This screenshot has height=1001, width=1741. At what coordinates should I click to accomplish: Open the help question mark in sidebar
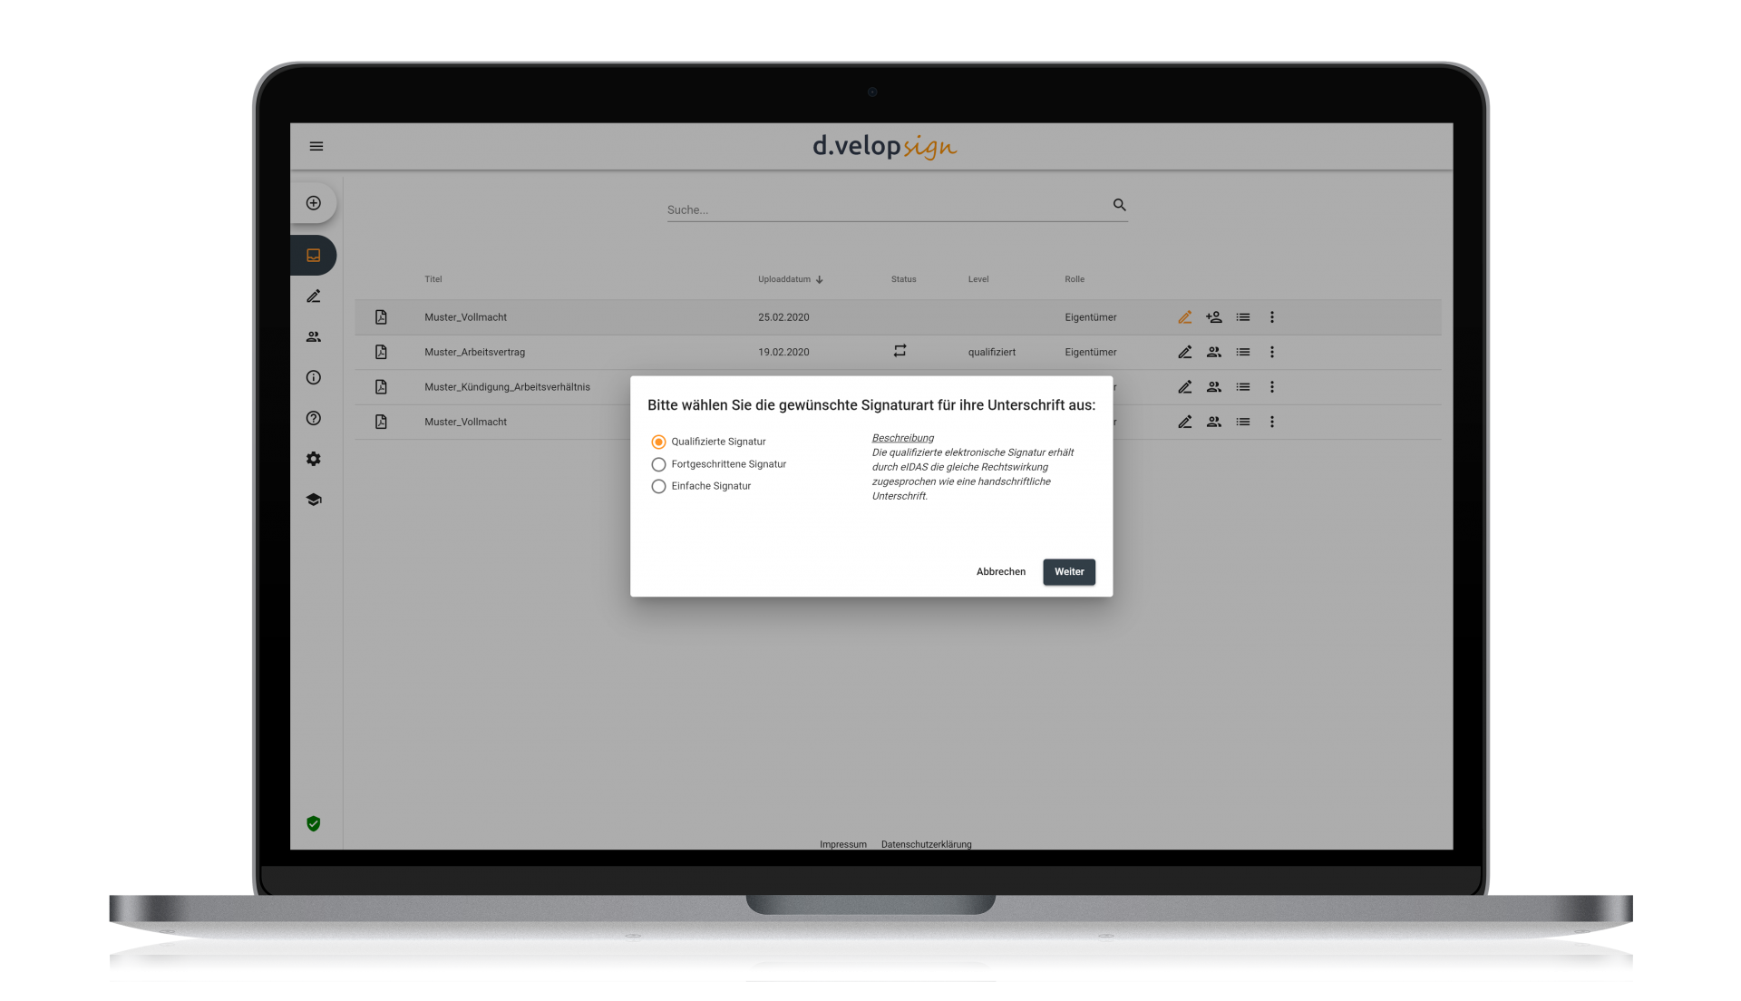coord(314,418)
